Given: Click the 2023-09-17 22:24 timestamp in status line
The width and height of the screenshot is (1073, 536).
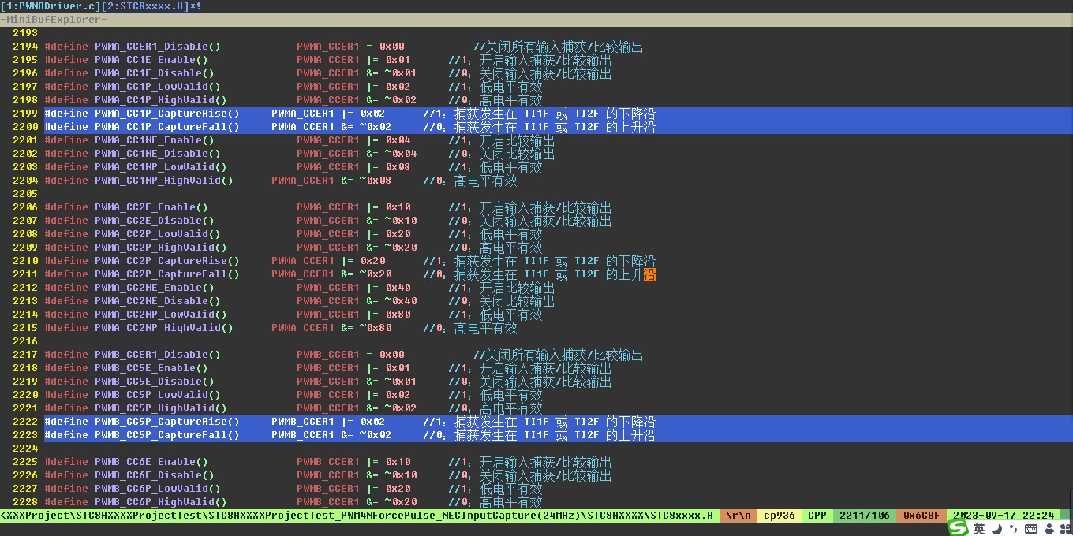Looking at the screenshot, I should tap(1004, 516).
